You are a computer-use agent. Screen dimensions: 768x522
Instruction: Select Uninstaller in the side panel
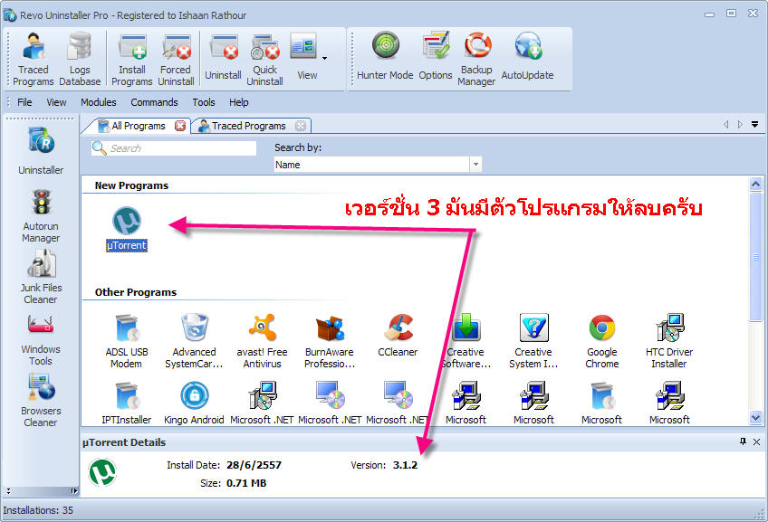coord(41,151)
